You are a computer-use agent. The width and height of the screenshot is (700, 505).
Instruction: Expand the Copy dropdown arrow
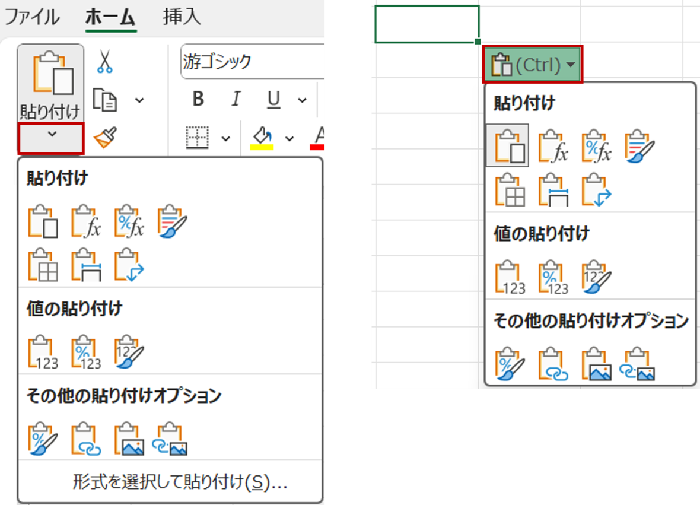tap(139, 100)
